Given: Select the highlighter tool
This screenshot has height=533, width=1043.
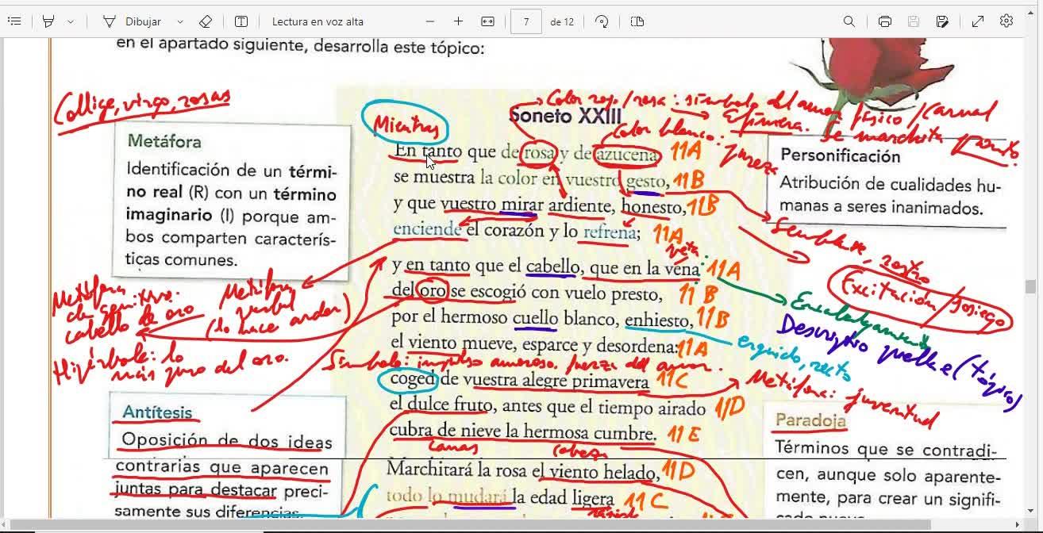Looking at the screenshot, I should (x=48, y=21).
